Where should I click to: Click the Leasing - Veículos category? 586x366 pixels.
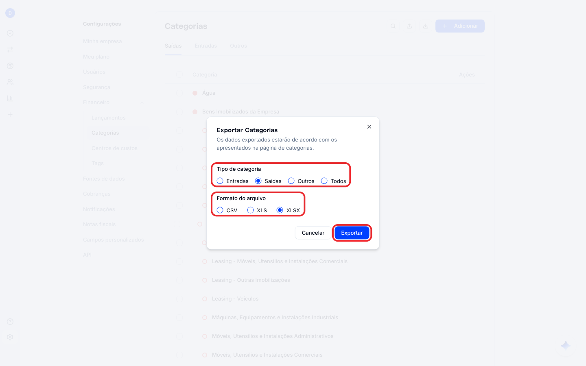(235, 299)
